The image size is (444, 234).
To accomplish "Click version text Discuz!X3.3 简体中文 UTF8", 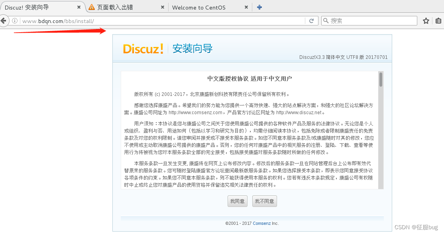I will [x=343, y=57].
